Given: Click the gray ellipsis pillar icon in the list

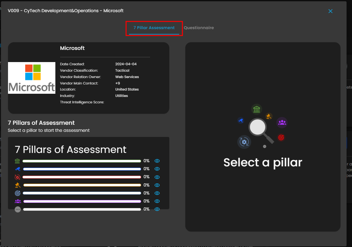Looking at the screenshot, I should [x=18, y=209].
